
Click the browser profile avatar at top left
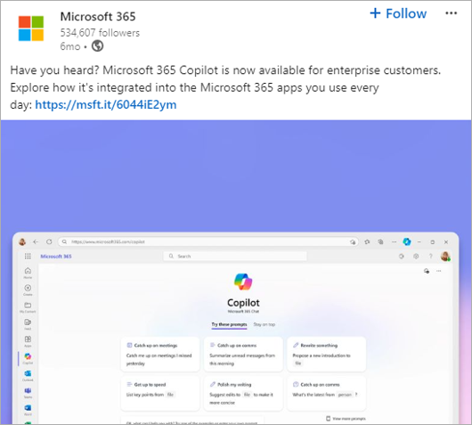point(22,241)
